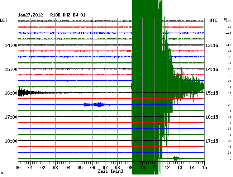
Task: Click the DC offset value "96"
Action: click(229, 141)
